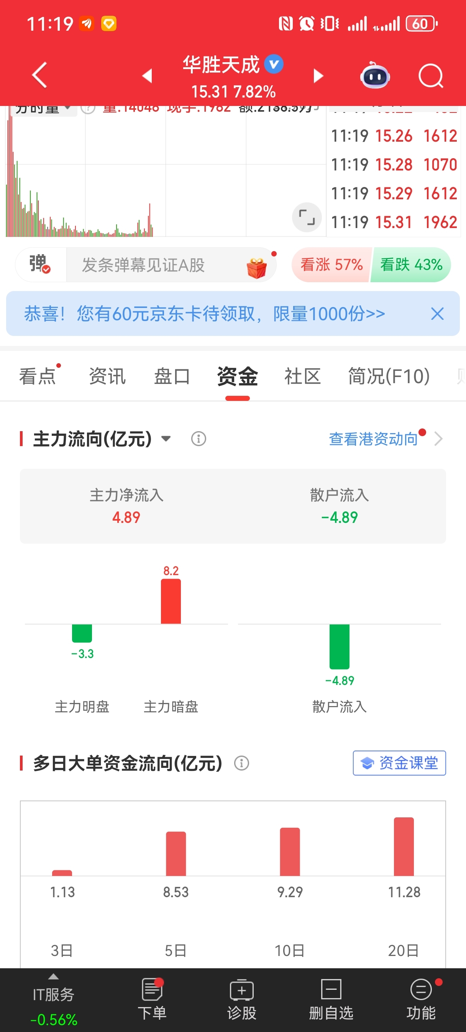Open the gift box icon
466x1032 pixels.
click(x=257, y=268)
